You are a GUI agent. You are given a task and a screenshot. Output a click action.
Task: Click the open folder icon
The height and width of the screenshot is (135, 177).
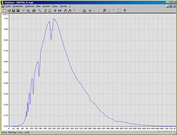coord(9,11)
